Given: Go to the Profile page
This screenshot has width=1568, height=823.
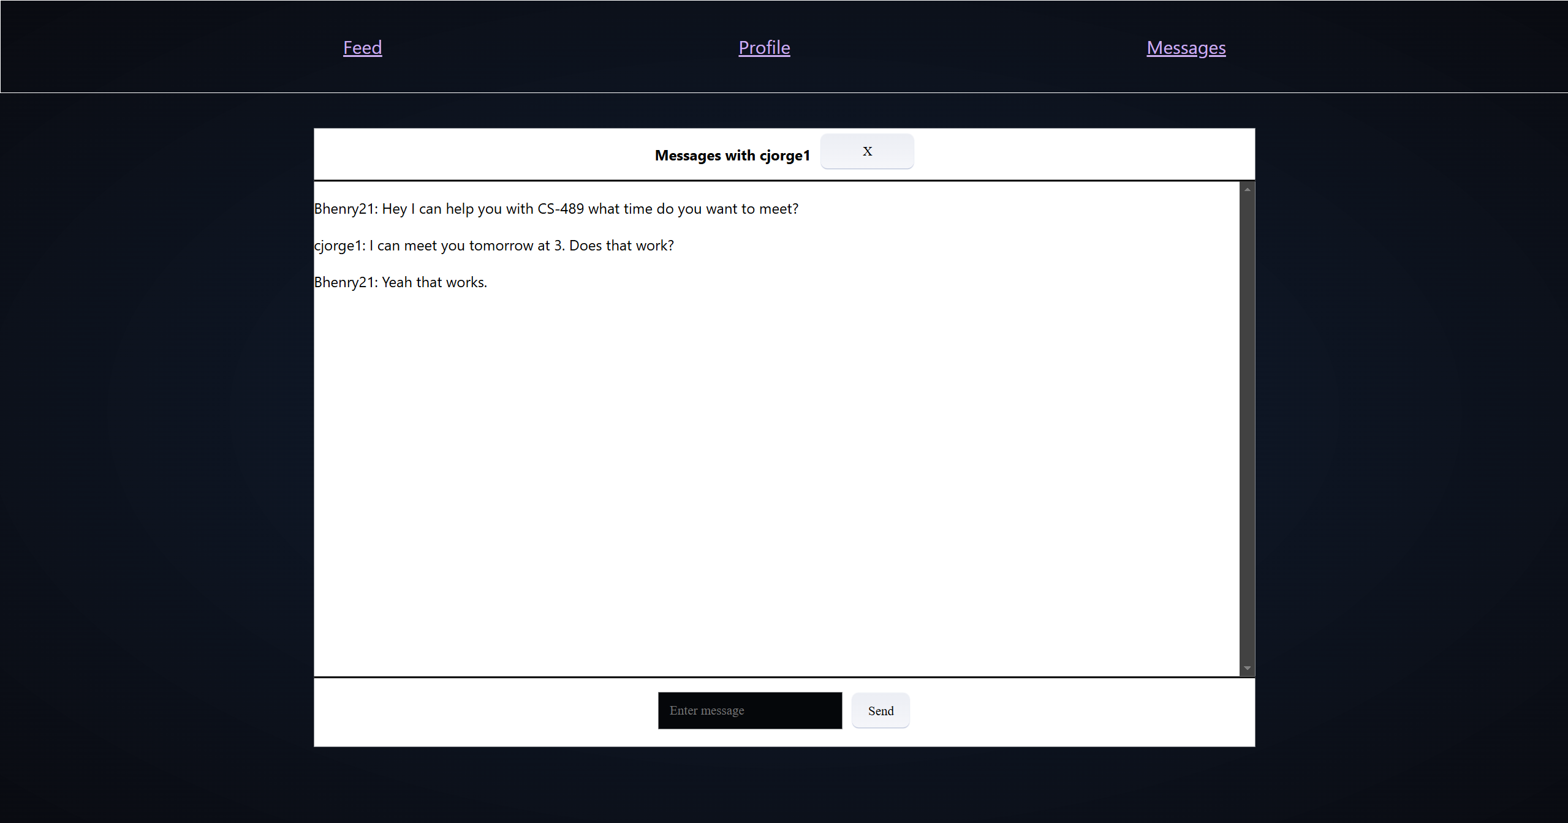Looking at the screenshot, I should 764,48.
